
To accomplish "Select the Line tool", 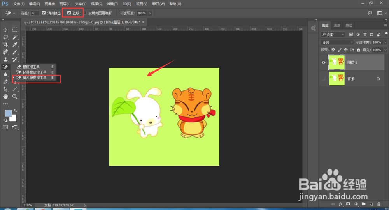I will coord(15,89).
